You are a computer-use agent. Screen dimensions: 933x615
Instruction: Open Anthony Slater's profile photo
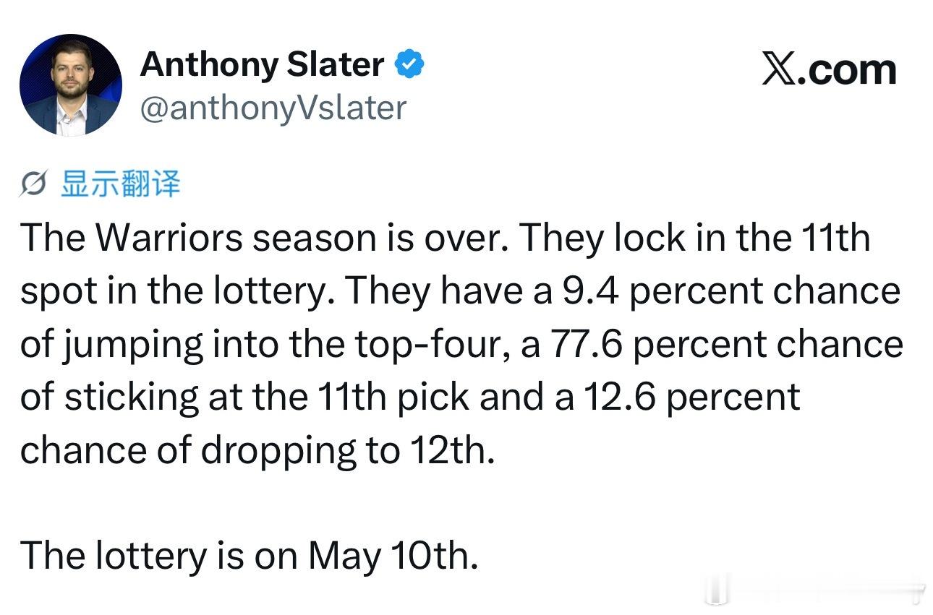(71, 85)
